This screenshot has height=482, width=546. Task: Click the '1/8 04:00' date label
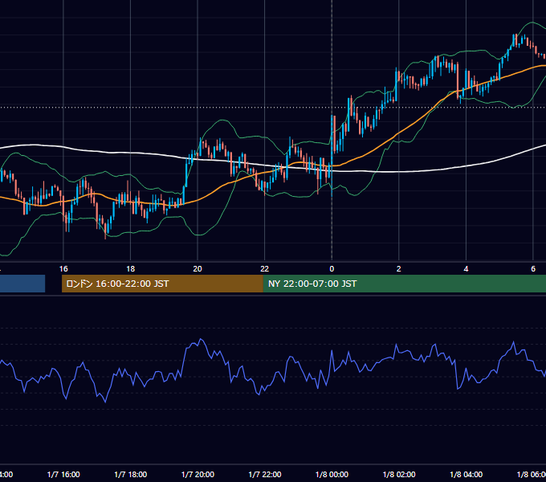pos(467,474)
